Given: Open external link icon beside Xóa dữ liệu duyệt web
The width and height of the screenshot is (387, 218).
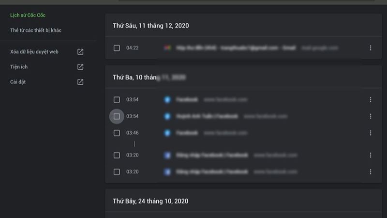Looking at the screenshot, I should 80,52.
